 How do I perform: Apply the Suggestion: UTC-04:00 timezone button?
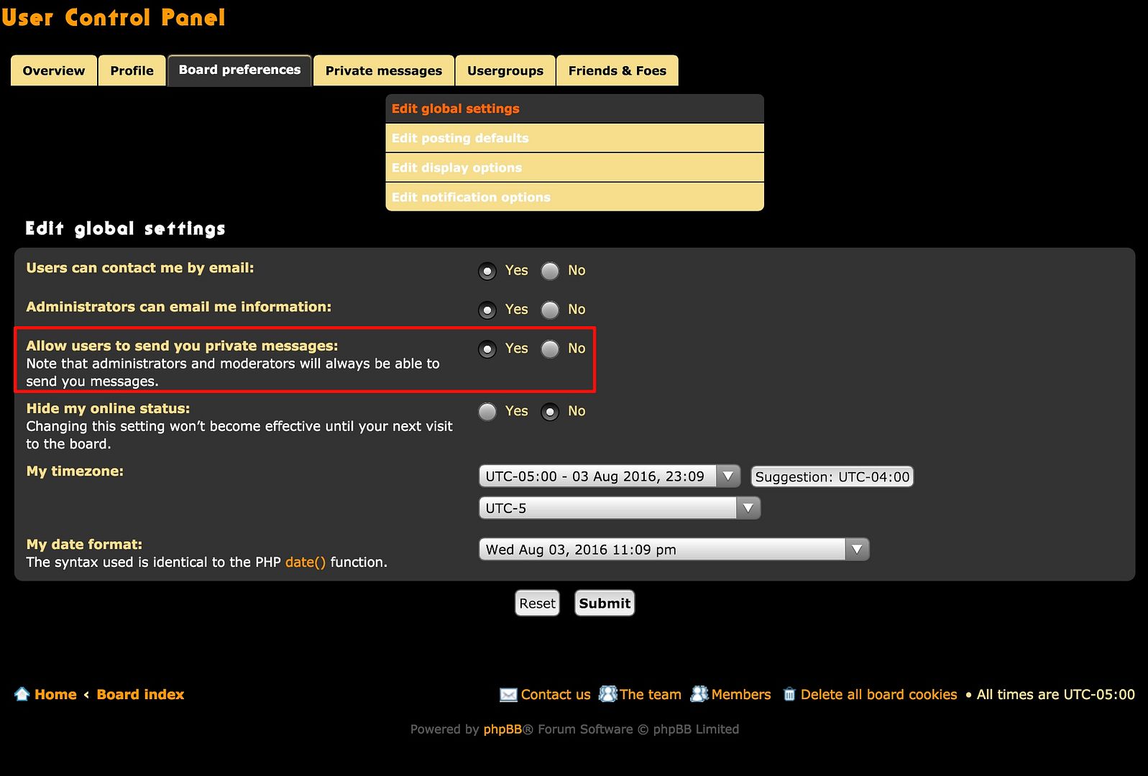(x=832, y=476)
